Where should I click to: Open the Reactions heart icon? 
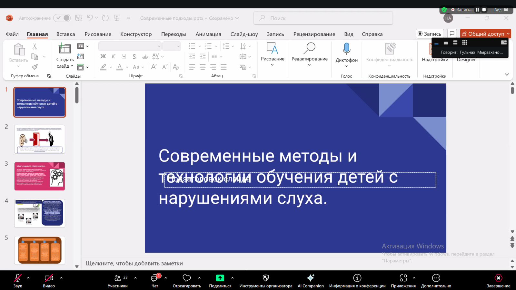(187, 278)
